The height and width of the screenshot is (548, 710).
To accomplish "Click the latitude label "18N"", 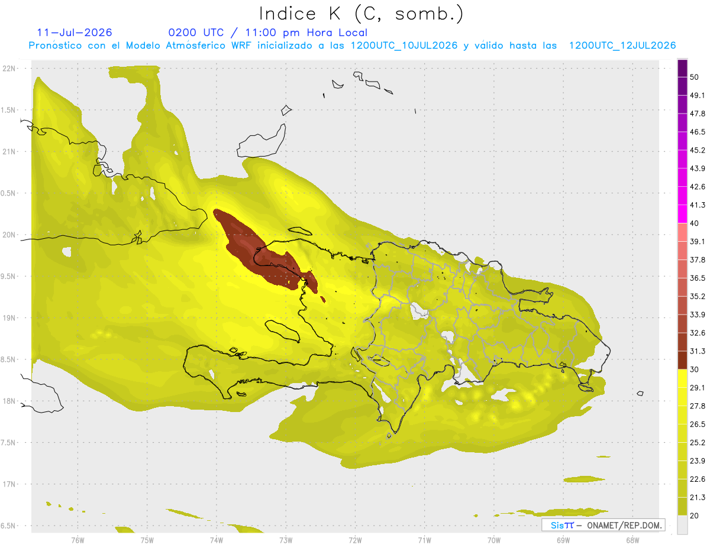I will [10, 401].
